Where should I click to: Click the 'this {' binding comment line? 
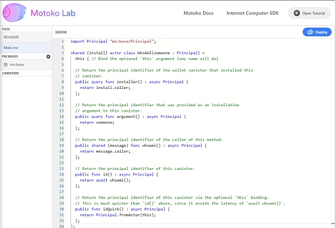pyautogui.click(x=146, y=59)
